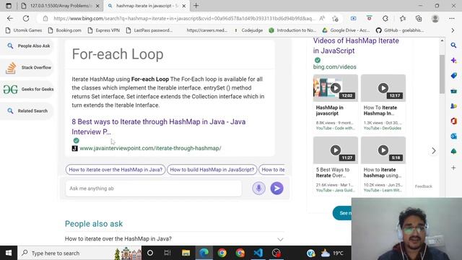The image size is (462, 260).
Task: Open the Windows Start menu
Action: pyautogui.click(x=9, y=253)
